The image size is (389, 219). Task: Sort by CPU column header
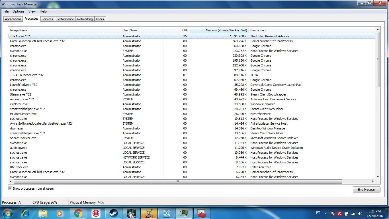click(x=177, y=30)
